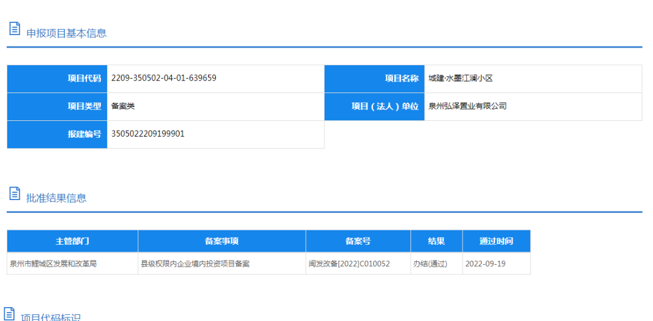Click the 项目（法人）单位 label cell
The height and width of the screenshot is (321, 653).
374,106
